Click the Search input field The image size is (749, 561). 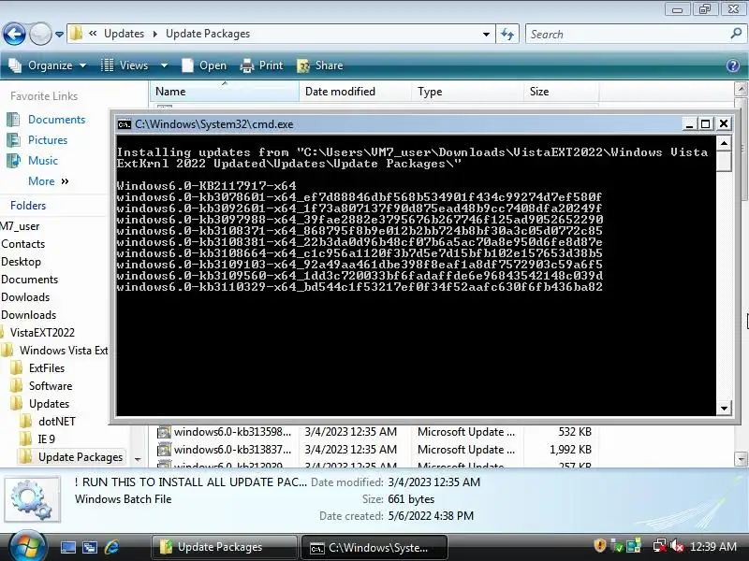pyautogui.click(x=627, y=35)
